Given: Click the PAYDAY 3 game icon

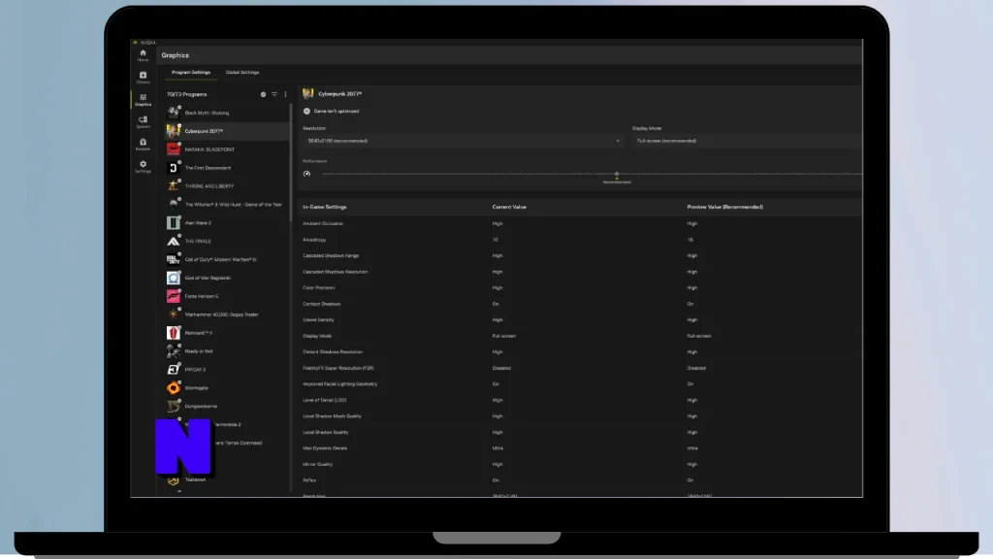Looking at the screenshot, I should 173,370.
